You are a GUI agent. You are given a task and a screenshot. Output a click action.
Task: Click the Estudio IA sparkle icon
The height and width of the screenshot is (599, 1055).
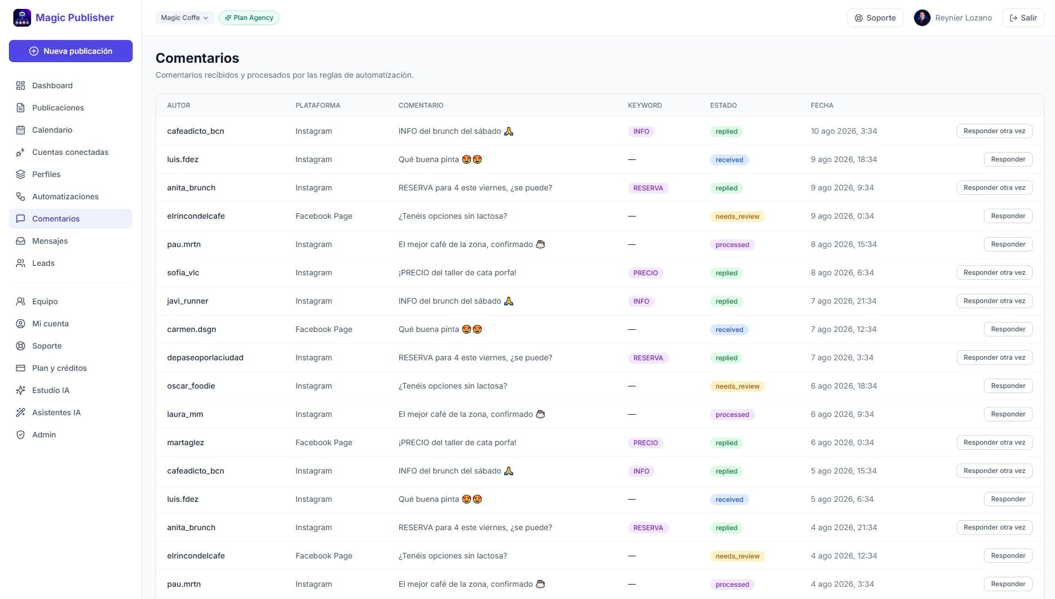click(21, 390)
